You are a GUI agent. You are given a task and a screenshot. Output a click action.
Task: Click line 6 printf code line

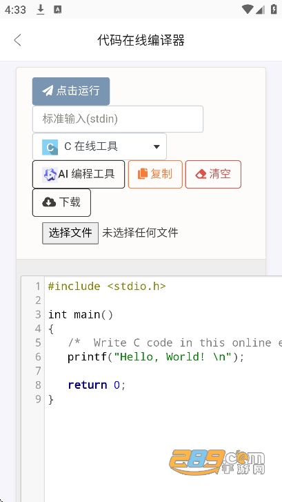click(156, 357)
